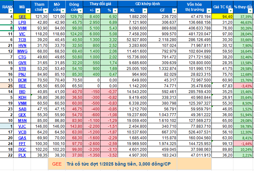Open the VIC ticker link

22,34
